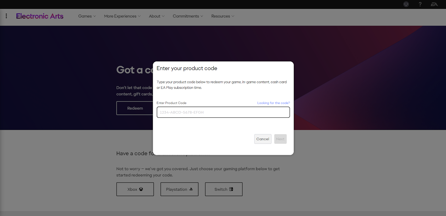
Task: Click the EA logo icon in top bar
Action: click(x=434, y=4)
